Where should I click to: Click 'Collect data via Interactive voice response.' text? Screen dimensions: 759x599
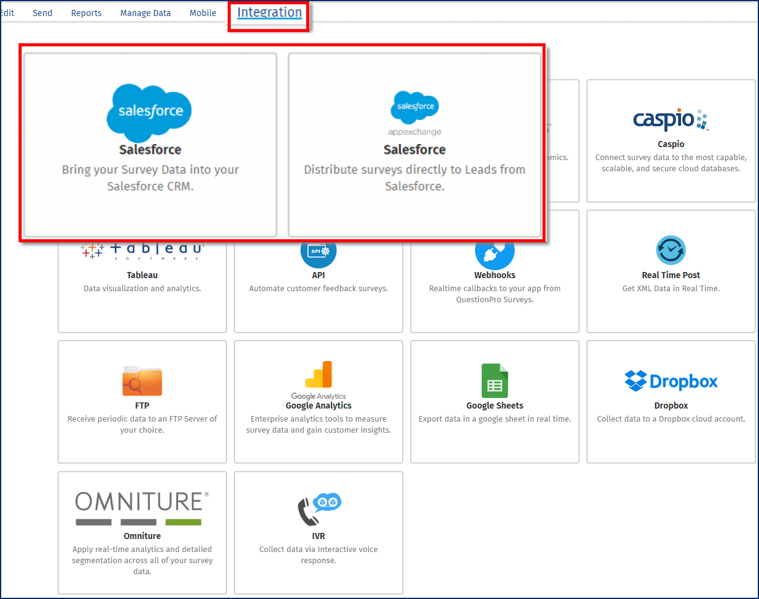click(319, 555)
